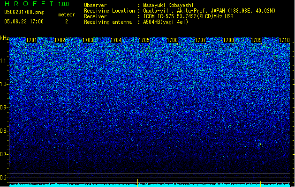Click the ICOM IC-575 receiver text

tap(188, 16)
